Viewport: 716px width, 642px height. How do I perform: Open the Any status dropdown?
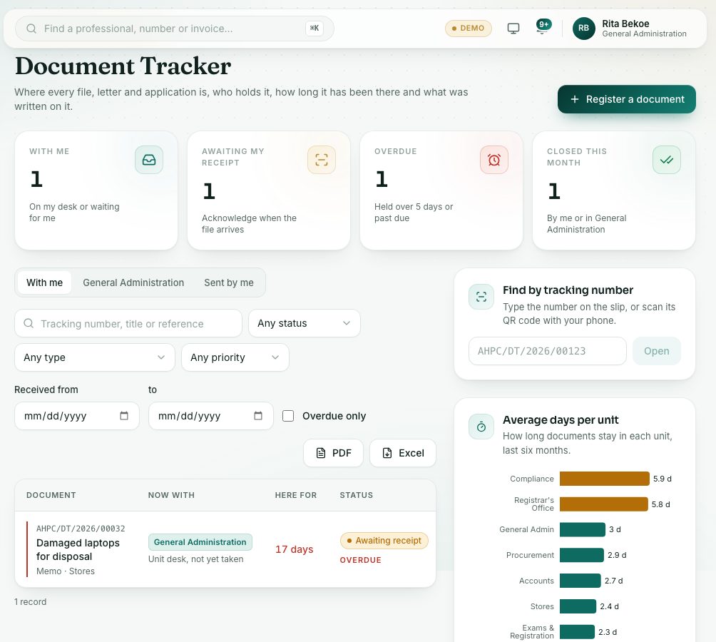pyautogui.click(x=304, y=323)
